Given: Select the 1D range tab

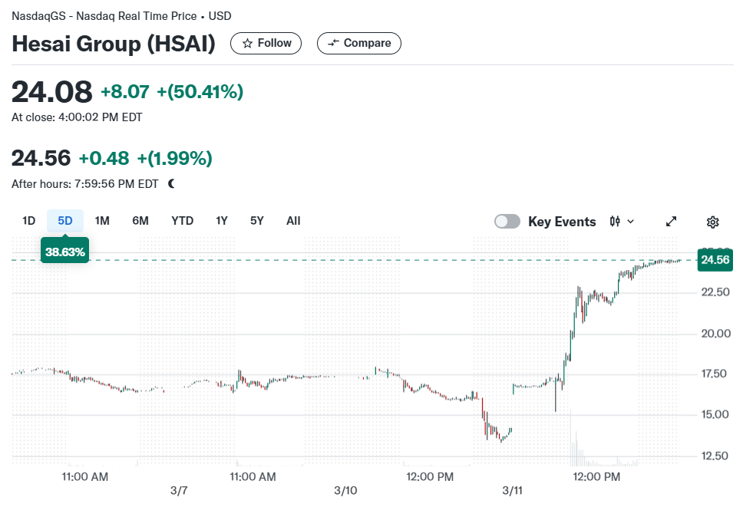Looking at the screenshot, I should pyautogui.click(x=29, y=221).
